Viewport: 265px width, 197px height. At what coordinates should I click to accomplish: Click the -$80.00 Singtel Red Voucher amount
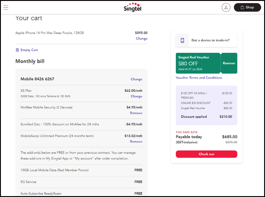point(228,108)
